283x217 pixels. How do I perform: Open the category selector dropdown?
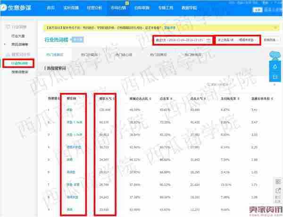pos(238,40)
